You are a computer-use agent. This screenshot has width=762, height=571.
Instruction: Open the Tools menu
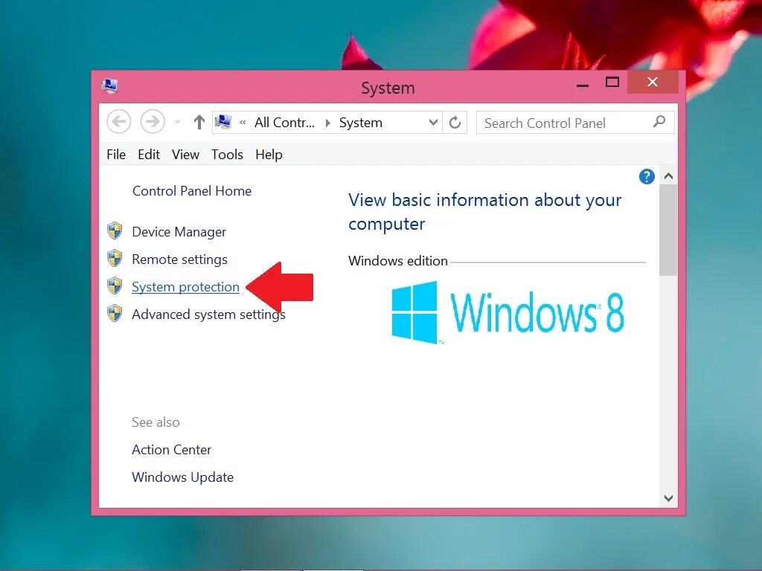227,155
